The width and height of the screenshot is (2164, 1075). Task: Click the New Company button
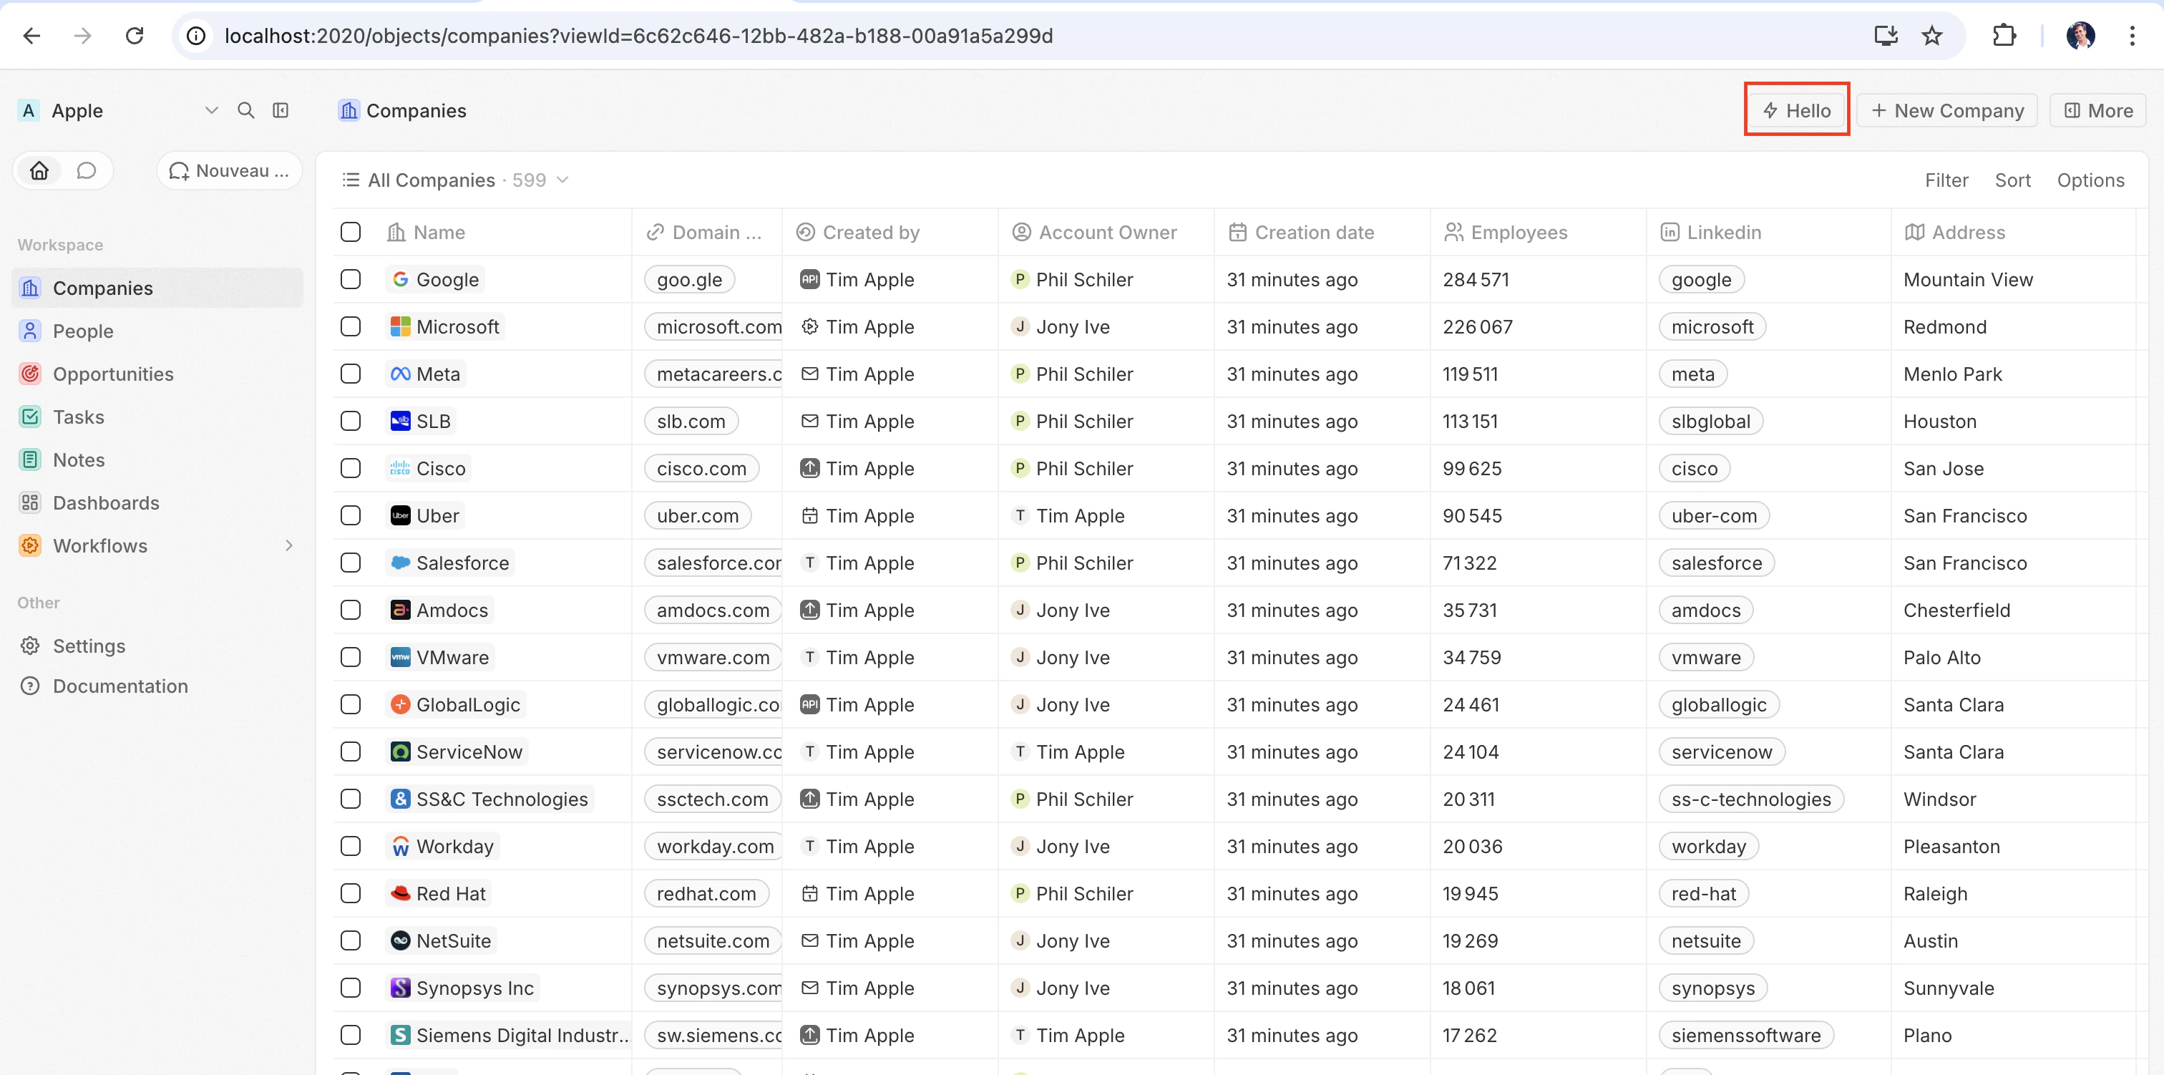1946,110
